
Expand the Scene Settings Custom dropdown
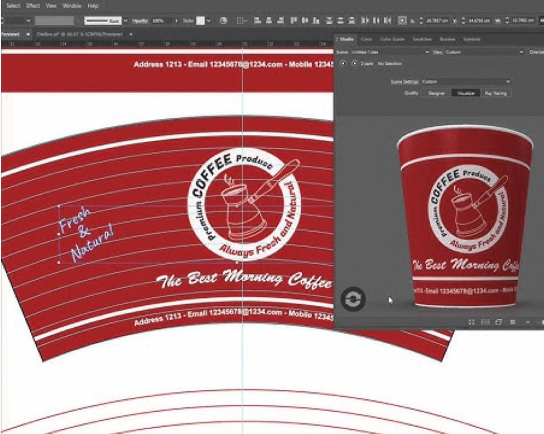point(465,82)
